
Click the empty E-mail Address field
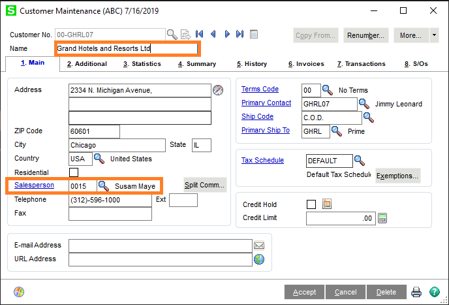tap(161, 246)
